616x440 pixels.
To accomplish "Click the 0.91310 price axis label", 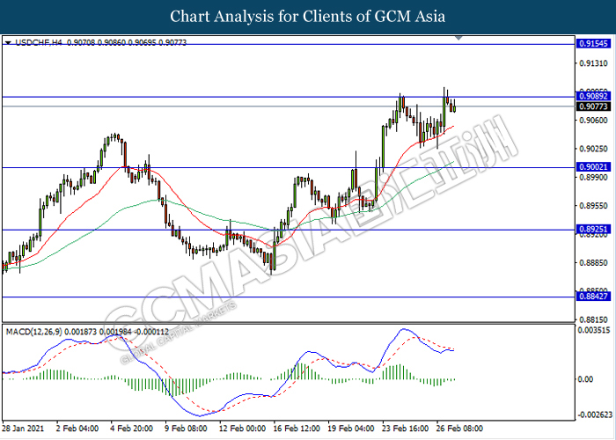I will 592,64.
